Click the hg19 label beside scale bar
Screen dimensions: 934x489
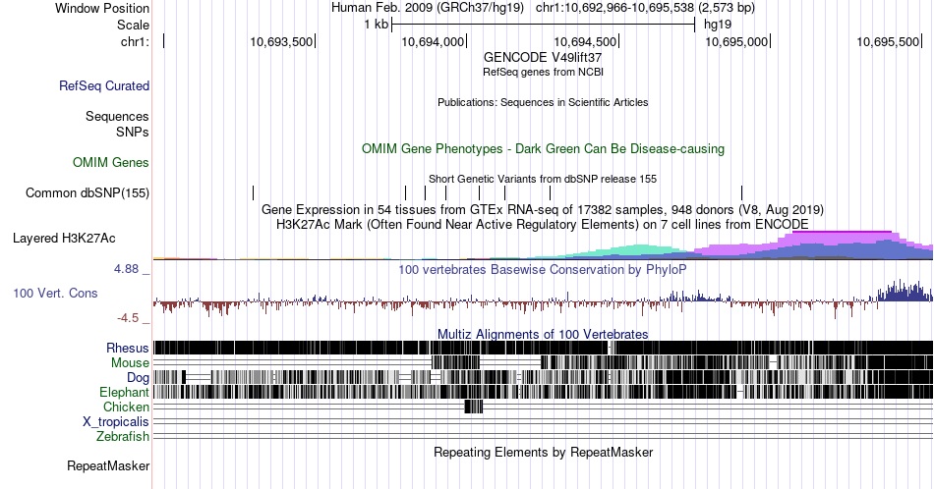[x=718, y=25]
